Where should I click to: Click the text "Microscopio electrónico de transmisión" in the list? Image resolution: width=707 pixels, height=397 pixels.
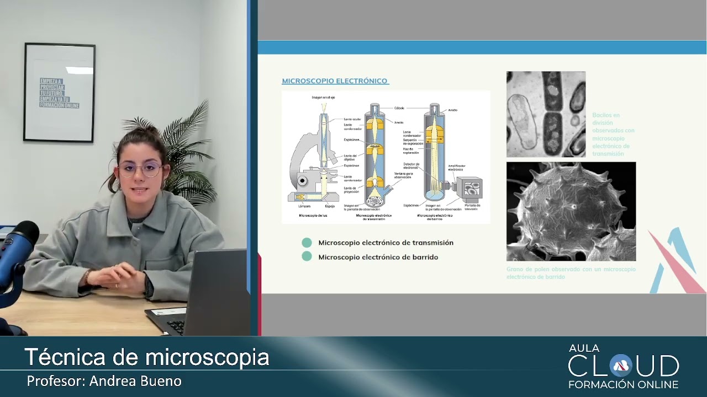pos(386,243)
